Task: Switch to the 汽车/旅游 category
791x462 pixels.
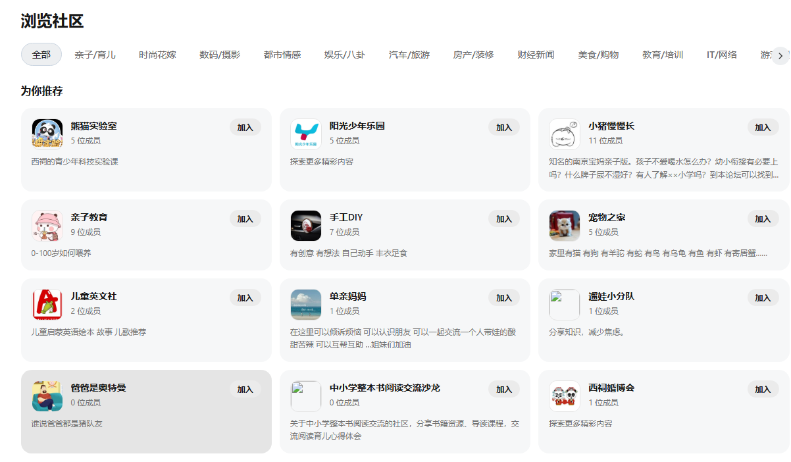Action: 409,55
